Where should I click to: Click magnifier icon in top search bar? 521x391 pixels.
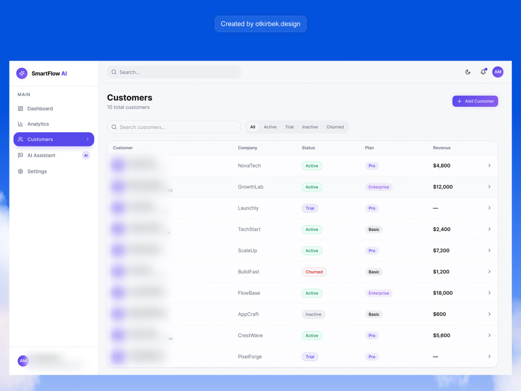(114, 72)
